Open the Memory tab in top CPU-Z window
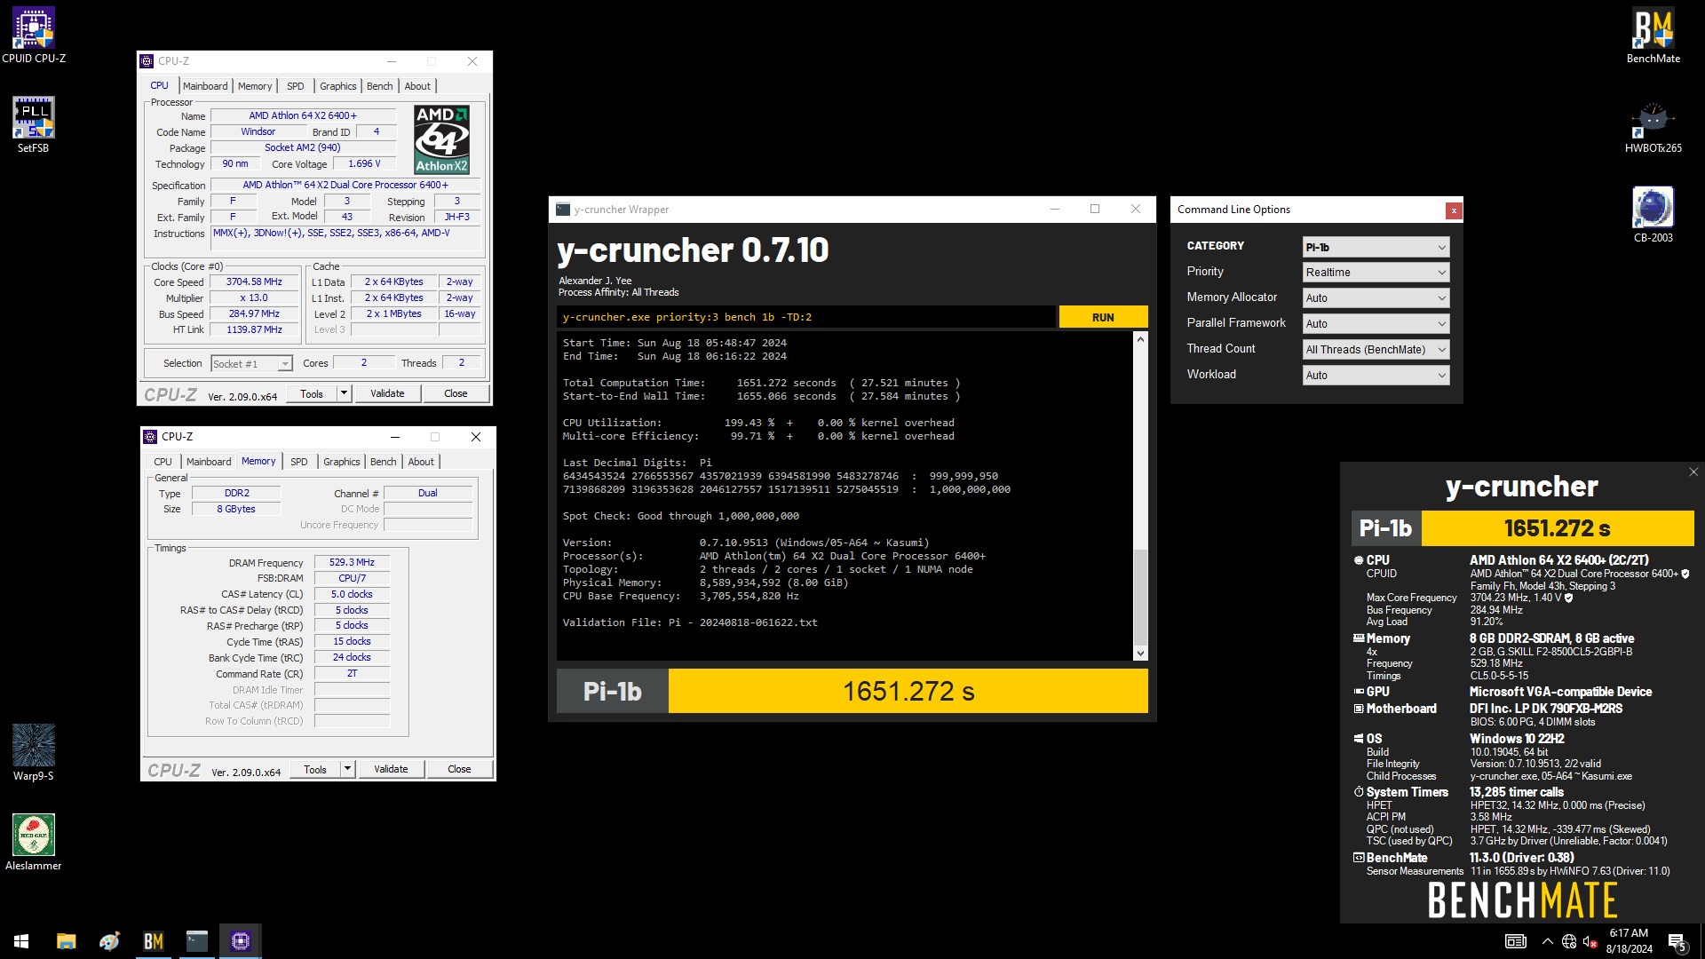 coord(255,86)
